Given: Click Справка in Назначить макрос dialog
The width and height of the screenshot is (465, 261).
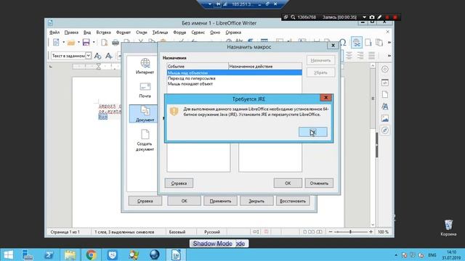Looking at the screenshot, I should [x=179, y=183].
